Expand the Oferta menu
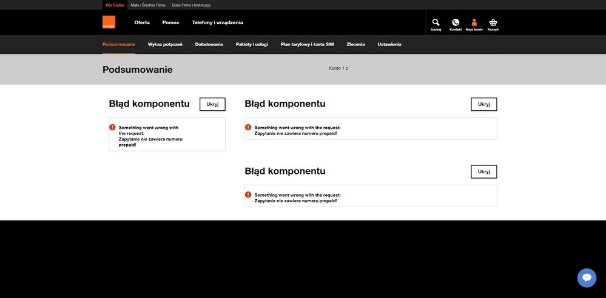The height and width of the screenshot is (298, 606). (142, 22)
